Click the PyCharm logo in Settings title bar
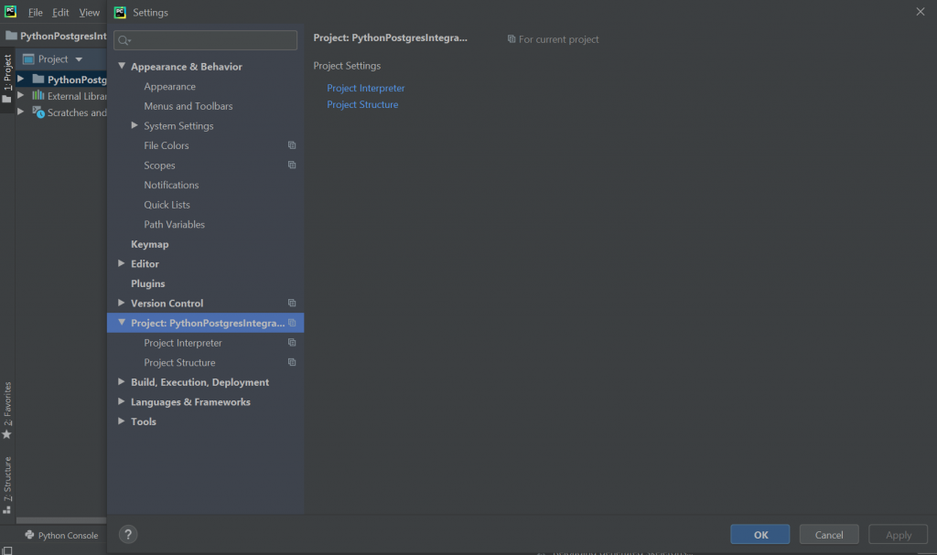Viewport: 937px width, 555px height. click(120, 12)
